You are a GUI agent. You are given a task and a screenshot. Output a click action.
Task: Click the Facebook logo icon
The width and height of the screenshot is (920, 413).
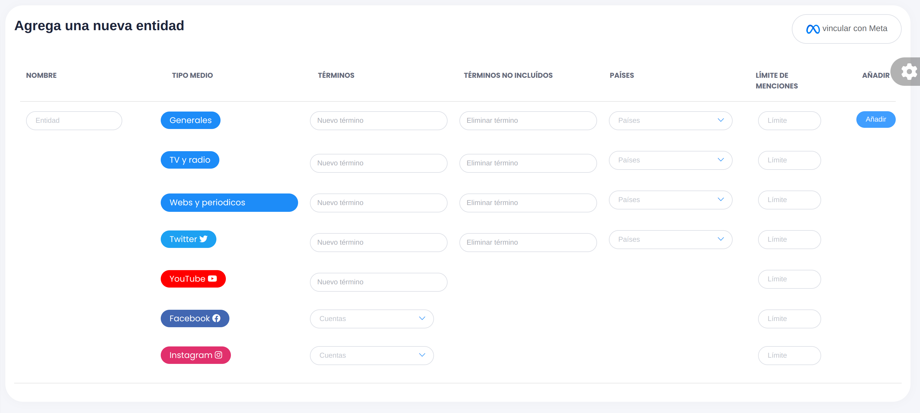216,318
